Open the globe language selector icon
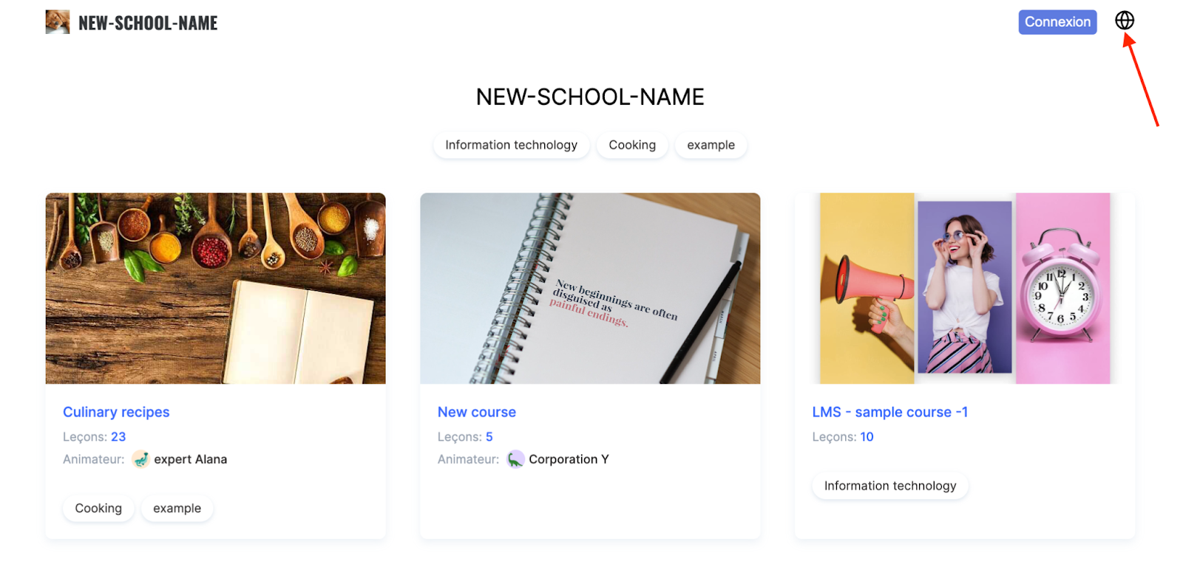Image resolution: width=1183 pixels, height=570 pixels. (x=1125, y=21)
